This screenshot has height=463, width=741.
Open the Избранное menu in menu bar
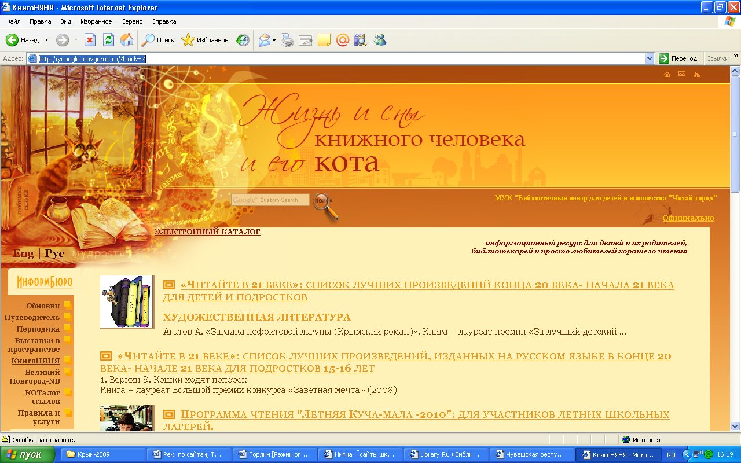click(96, 21)
